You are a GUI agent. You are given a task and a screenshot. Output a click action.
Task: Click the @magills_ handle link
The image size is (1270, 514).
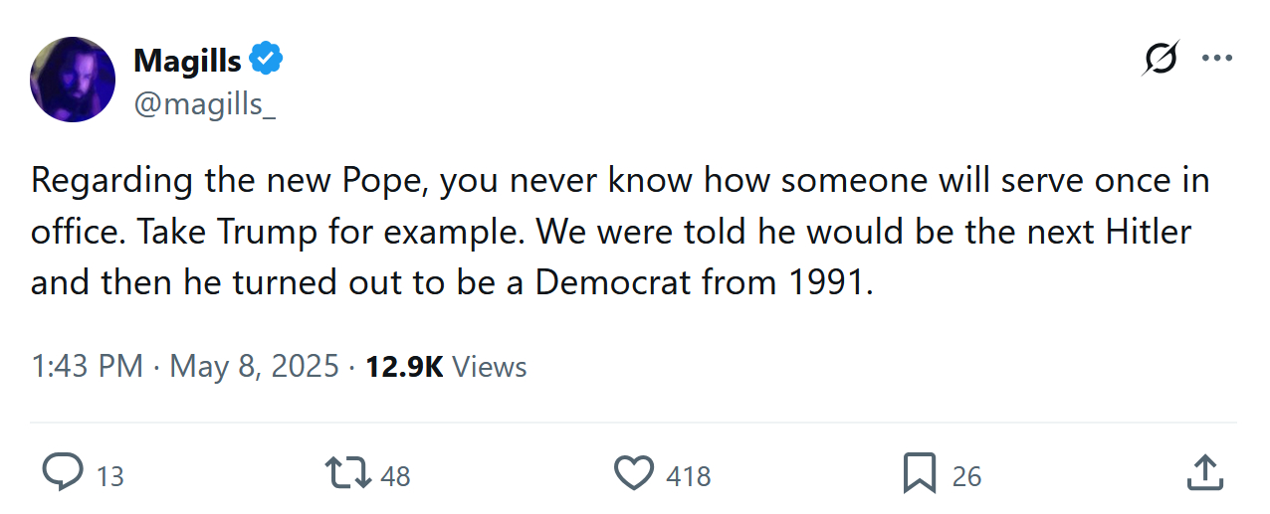point(204,102)
